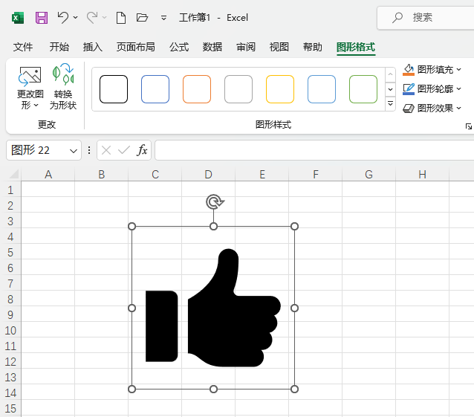Select column F header

pos(316,175)
